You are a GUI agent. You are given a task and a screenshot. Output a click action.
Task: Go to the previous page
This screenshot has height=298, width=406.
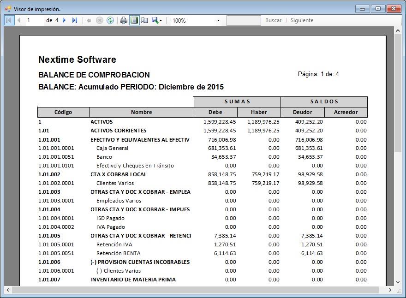click(18, 20)
